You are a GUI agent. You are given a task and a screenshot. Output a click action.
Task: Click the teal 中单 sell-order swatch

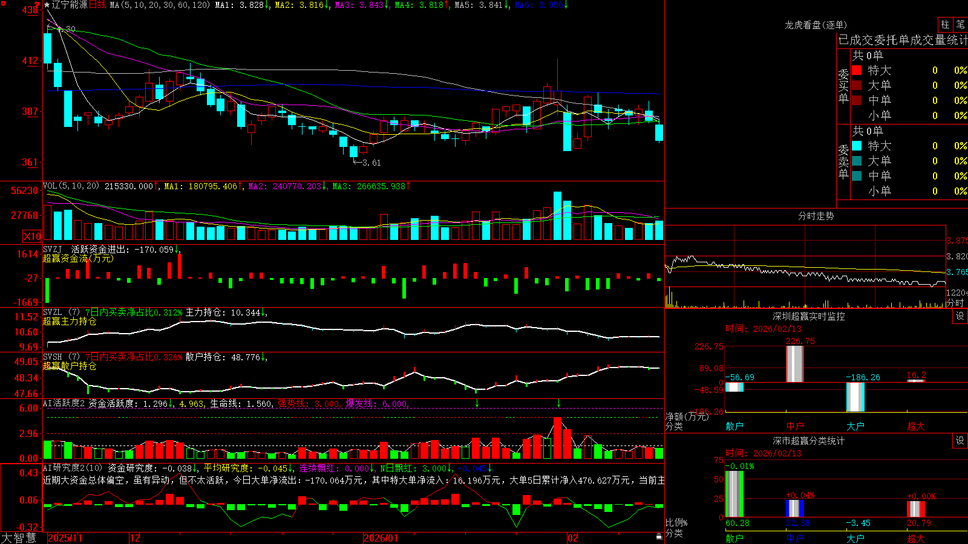857,175
